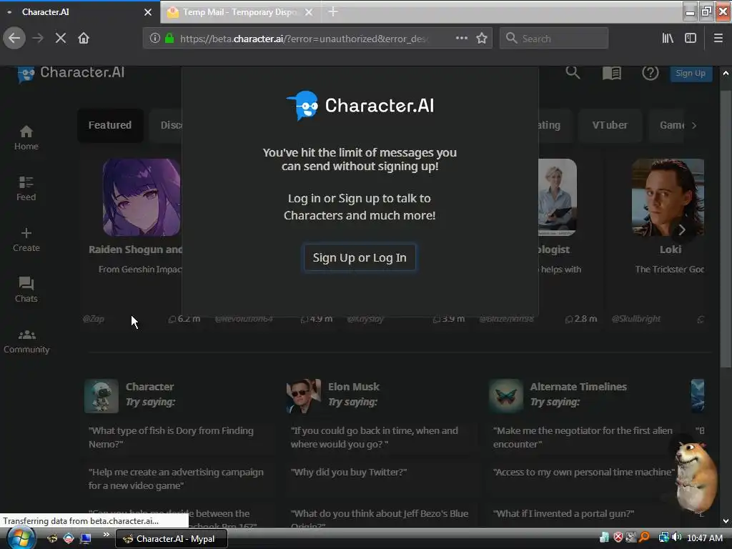Bookmark this page with star icon

482,39
